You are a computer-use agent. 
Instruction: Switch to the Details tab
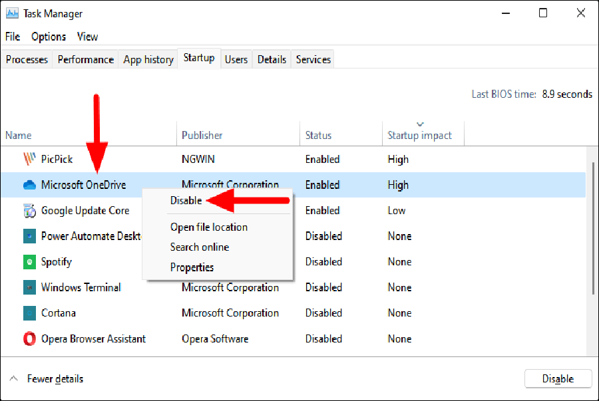point(272,60)
